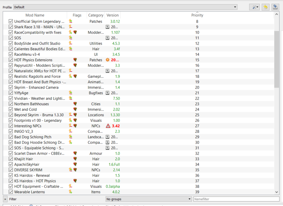Uncheck the Beyond Skyrim - Bruma mod
283x206 pixels.
(x=11, y=115)
